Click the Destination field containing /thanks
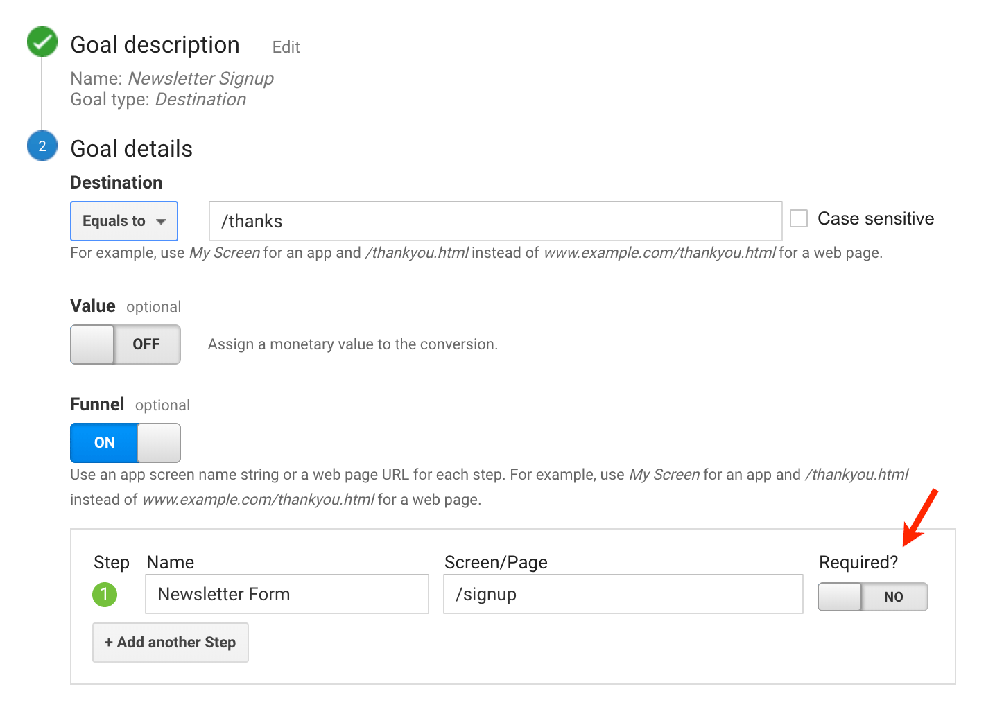The height and width of the screenshot is (716, 986). point(496,220)
